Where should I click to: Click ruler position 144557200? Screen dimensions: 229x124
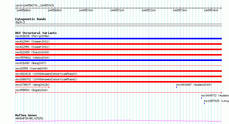(x=148, y=10)
